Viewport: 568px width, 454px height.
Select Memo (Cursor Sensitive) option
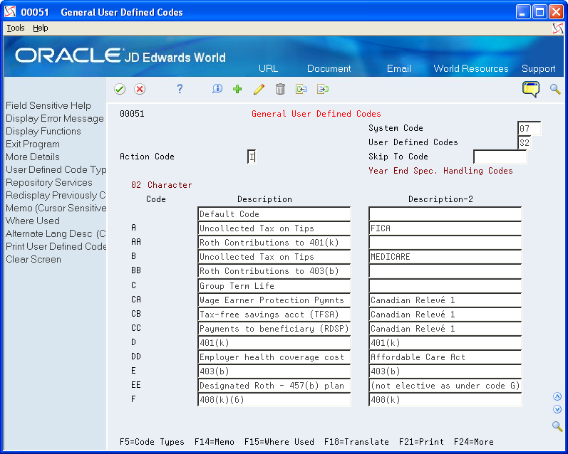pos(56,208)
